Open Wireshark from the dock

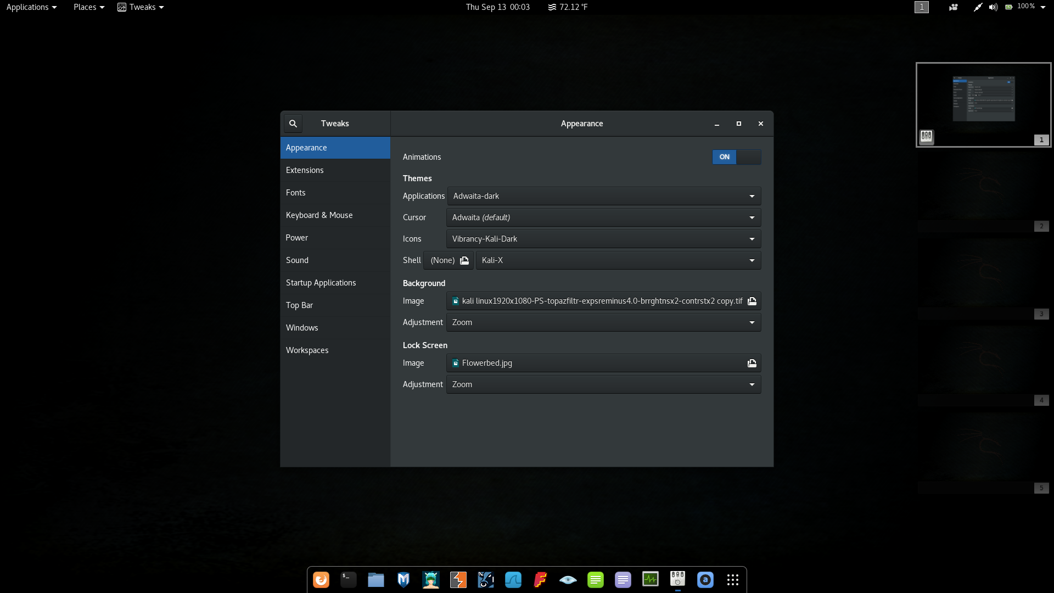click(513, 580)
